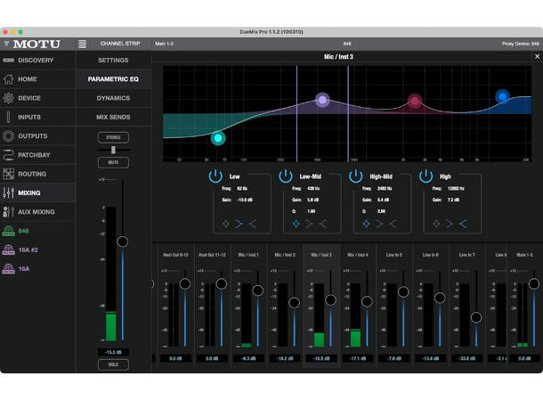
Task: Click the Stereo button in channel strip
Action: [113, 138]
